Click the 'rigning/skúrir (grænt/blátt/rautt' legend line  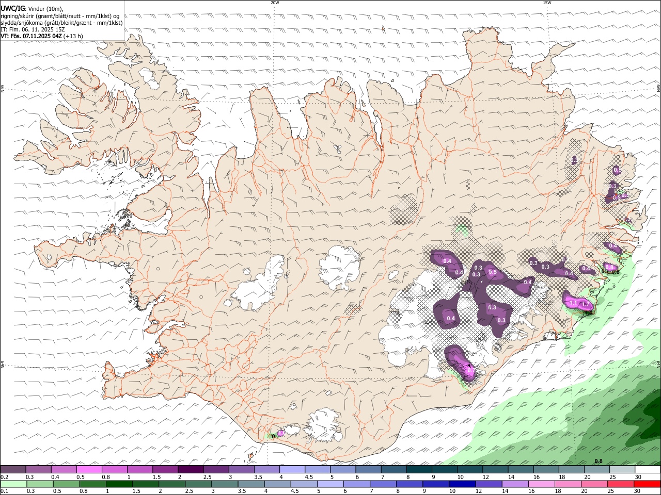click(x=59, y=15)
